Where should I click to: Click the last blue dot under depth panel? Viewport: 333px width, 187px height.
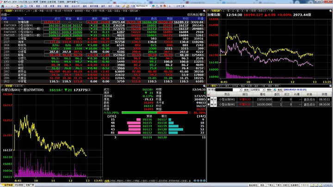(x=204, y=181)
